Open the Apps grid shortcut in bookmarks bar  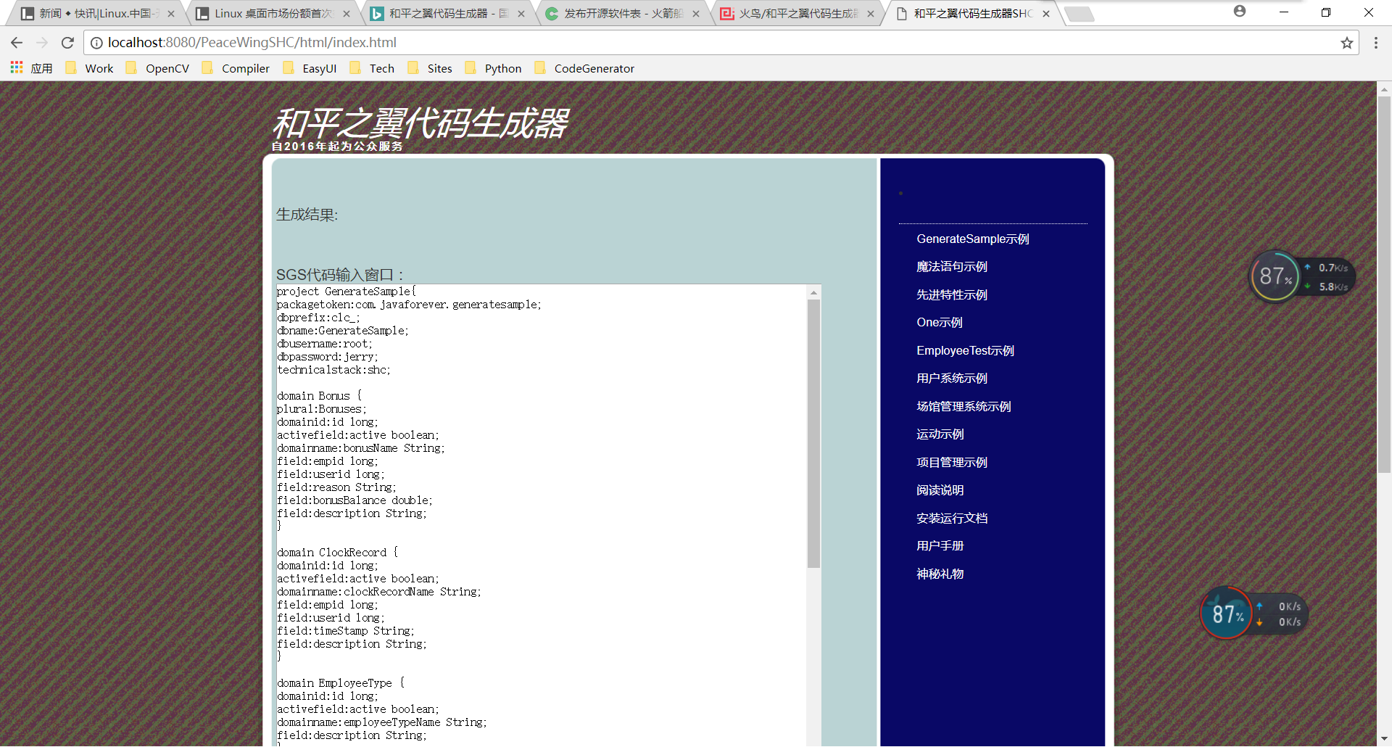17,68
